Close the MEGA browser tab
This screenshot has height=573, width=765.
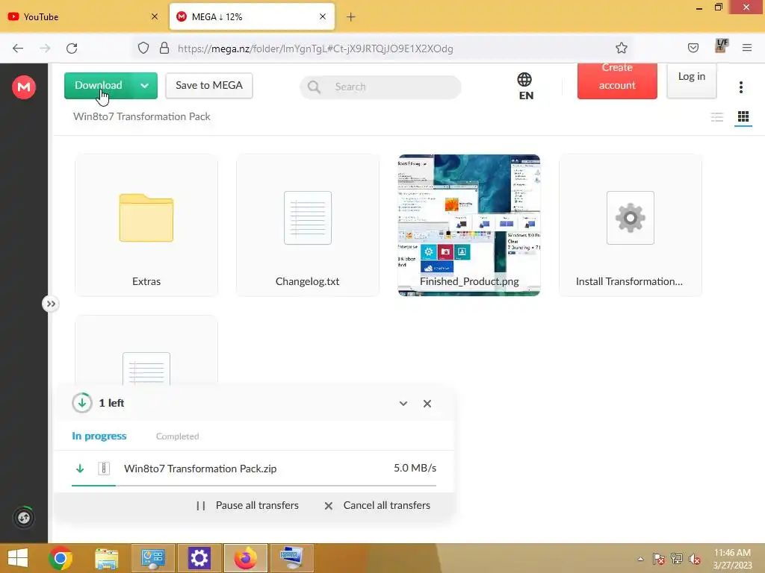323,16
